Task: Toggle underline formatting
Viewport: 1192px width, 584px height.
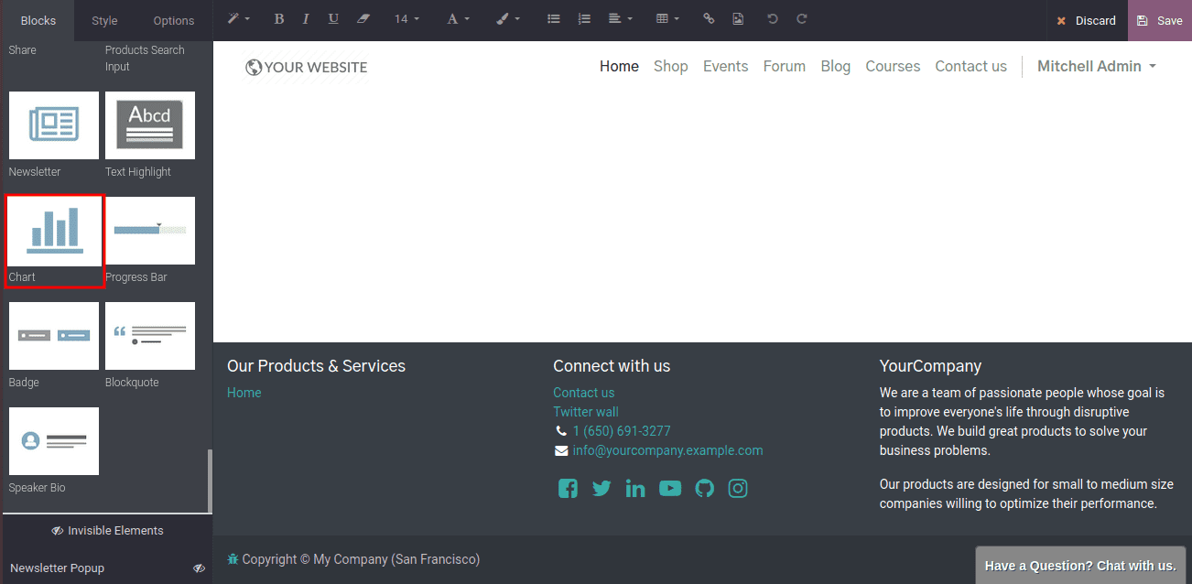Action: click(333, 19)
